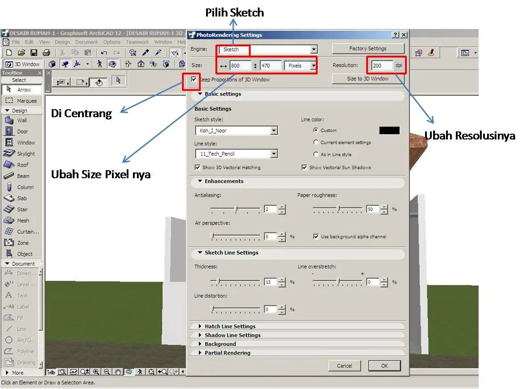Open the size units Pixels dropdown
Viewport: 525px width, 389px height.
point(300,66)
